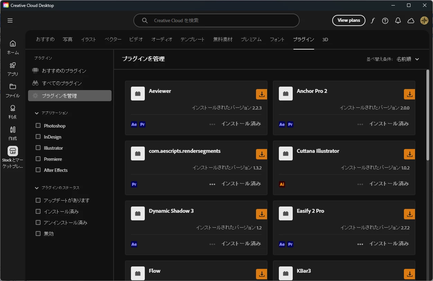Click the Aeviewer plugin title
Viewport: 433px width, 281px height.
click(x=160, y=91)
